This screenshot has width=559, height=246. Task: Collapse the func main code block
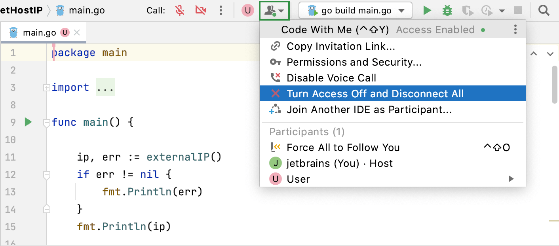pos(47,123)
